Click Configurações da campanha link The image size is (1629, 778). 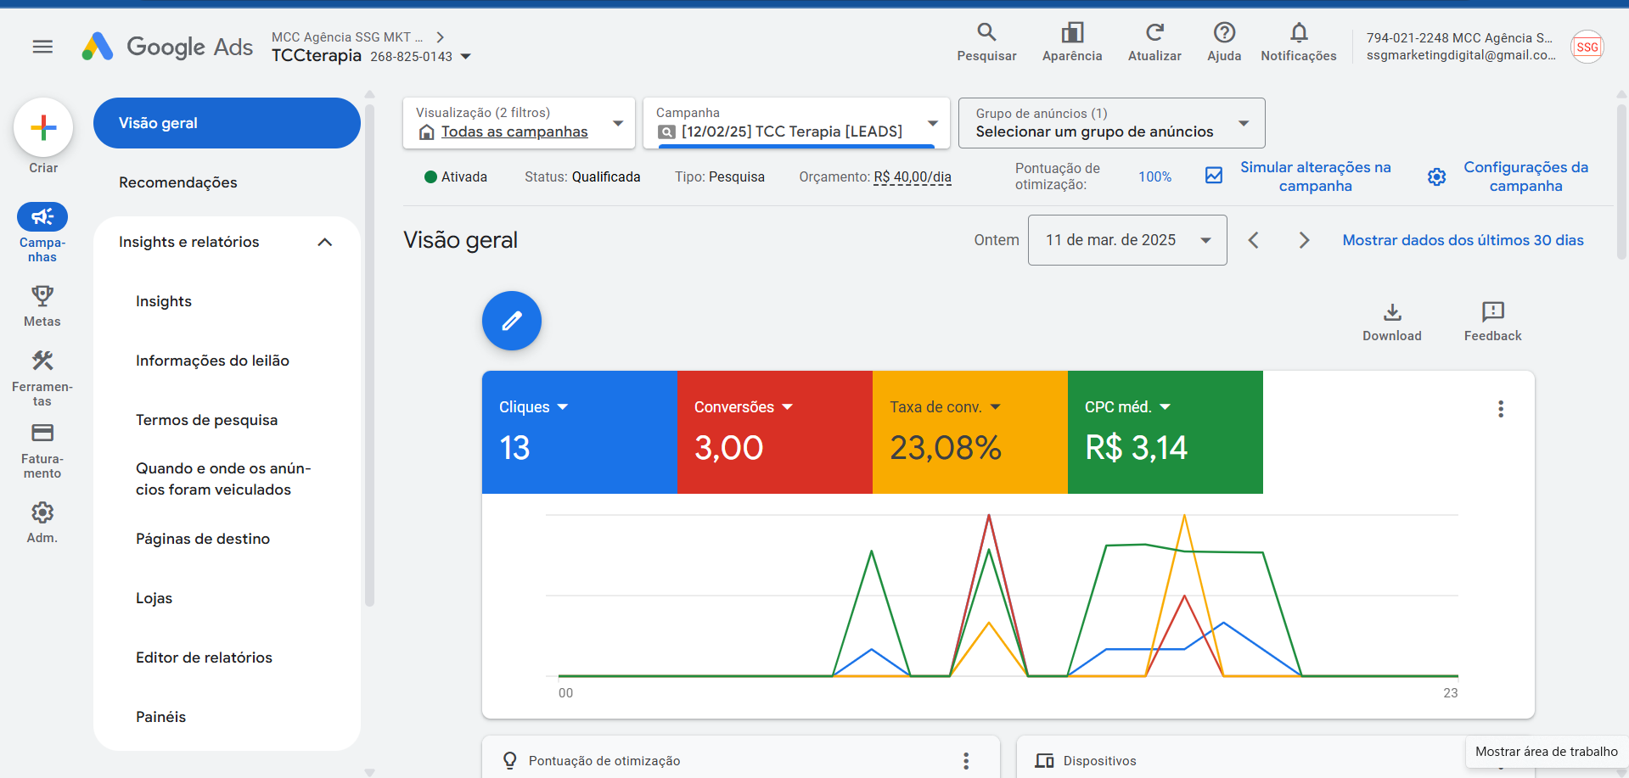(1525, 176)
